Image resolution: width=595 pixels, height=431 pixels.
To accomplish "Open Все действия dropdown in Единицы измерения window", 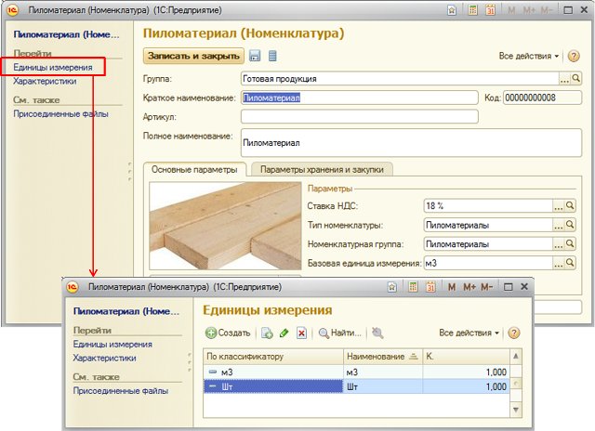I will [x=469, y=333].
